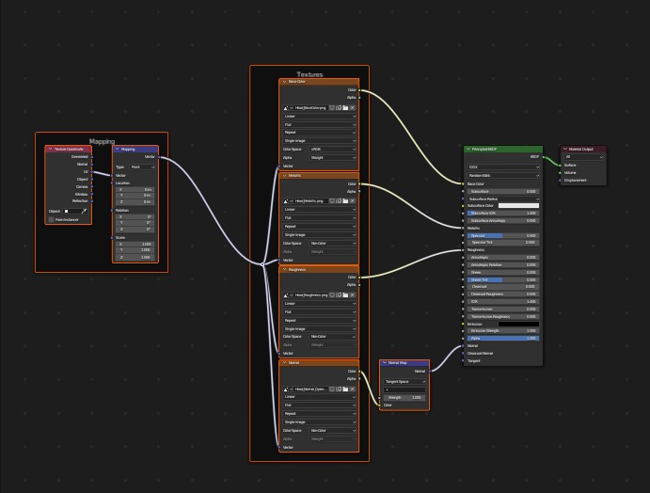Unlink the image with X in Roughness node
This screenshot has width=650, height=493.
click(353, 295)
